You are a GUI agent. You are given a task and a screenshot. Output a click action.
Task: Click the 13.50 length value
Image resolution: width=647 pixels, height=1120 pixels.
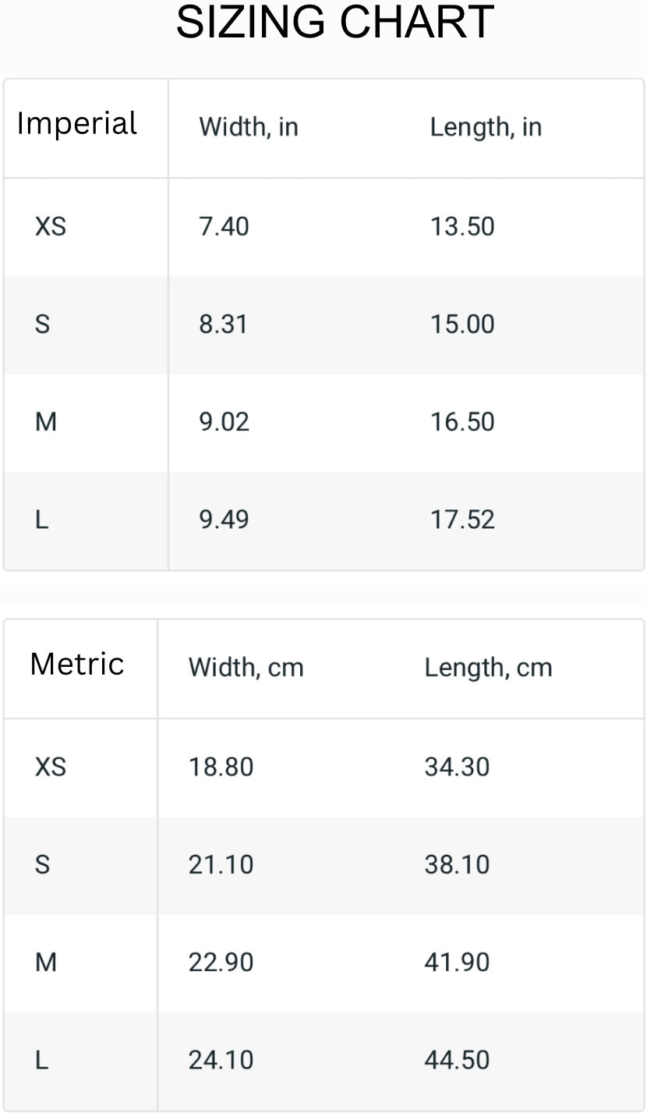coord(462,227)
